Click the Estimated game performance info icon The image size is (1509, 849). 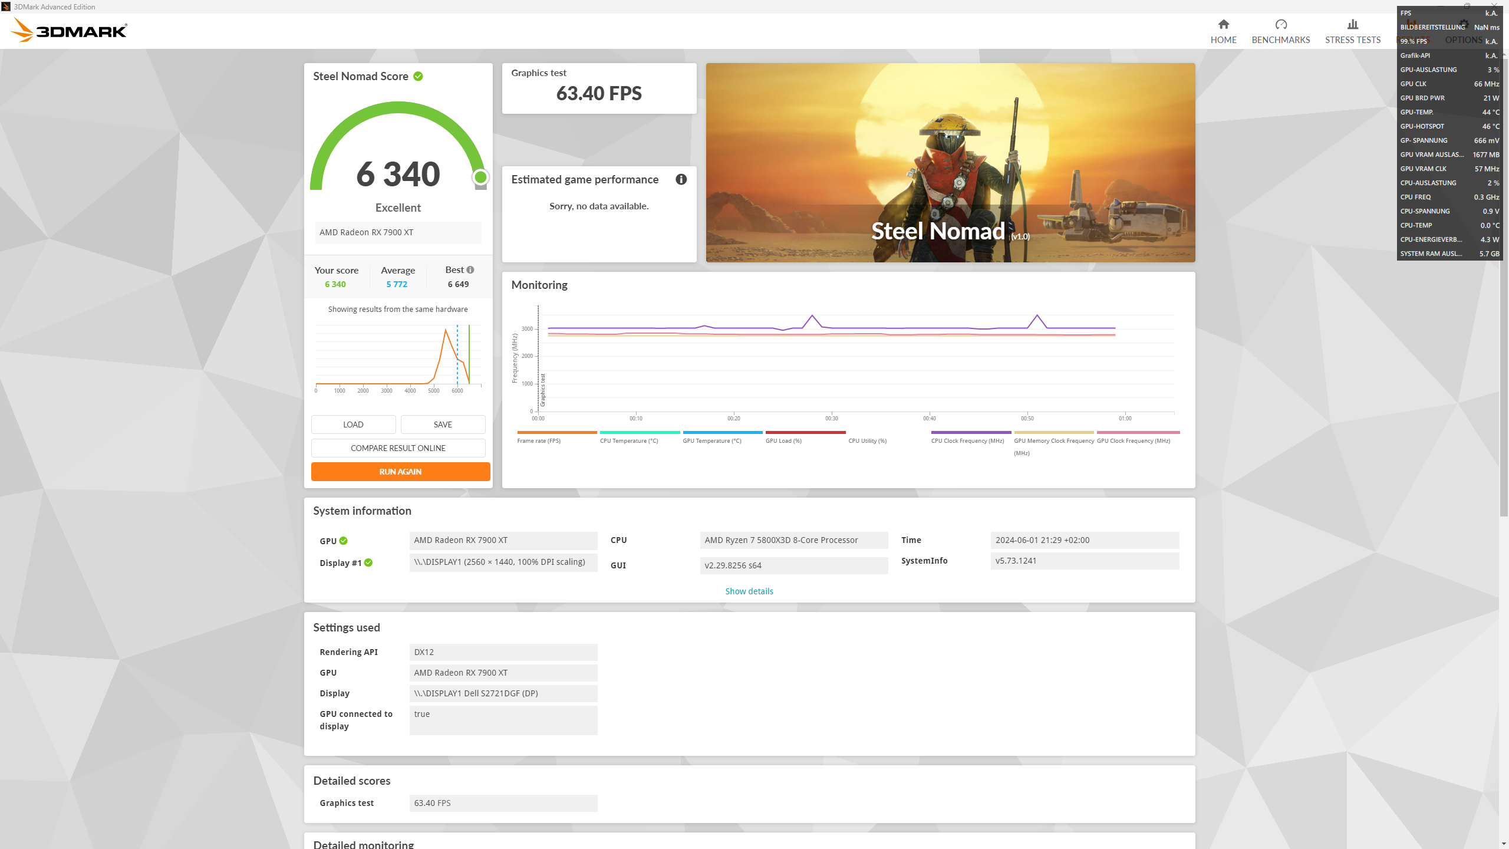click(681, 179)
